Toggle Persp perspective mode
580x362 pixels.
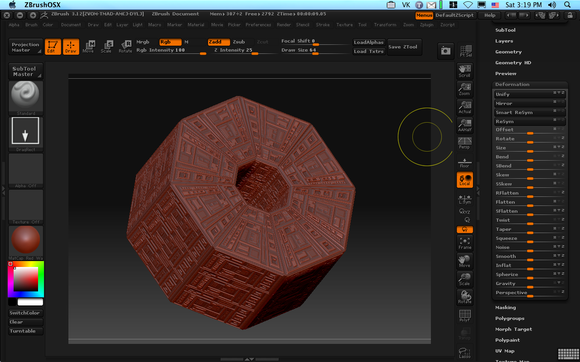point(464,143)
